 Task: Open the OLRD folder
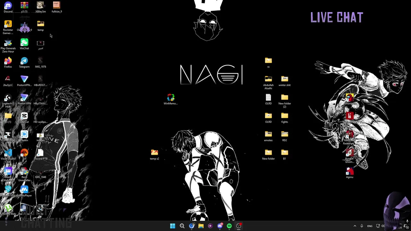[x=268, y=118]
